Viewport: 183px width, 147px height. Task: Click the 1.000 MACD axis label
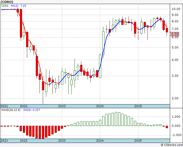click(176, 117)
